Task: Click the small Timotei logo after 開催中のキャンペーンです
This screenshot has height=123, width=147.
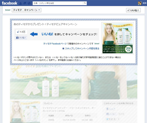Action: tap(97, 43)
